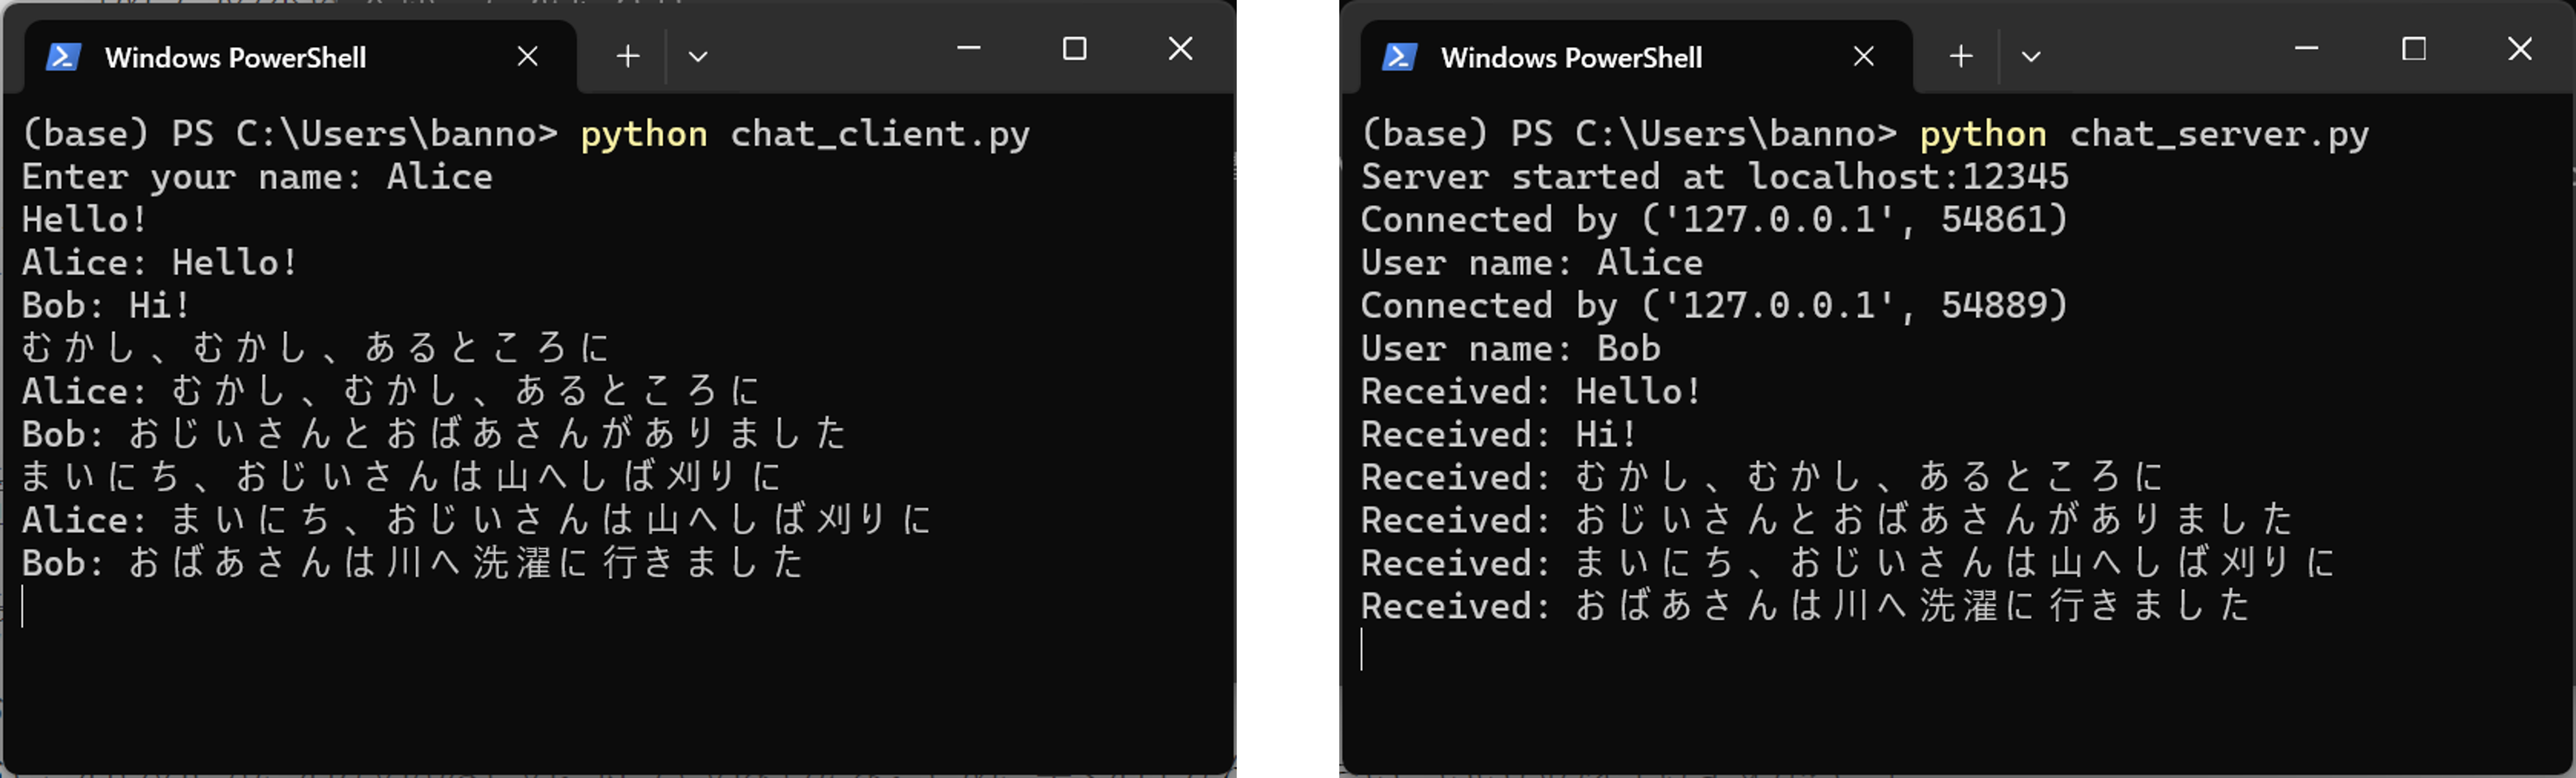Maximize the chat_client PowerShell window
The width and height of the screenshot is (2576, 778).
(x=1074, y=48)
